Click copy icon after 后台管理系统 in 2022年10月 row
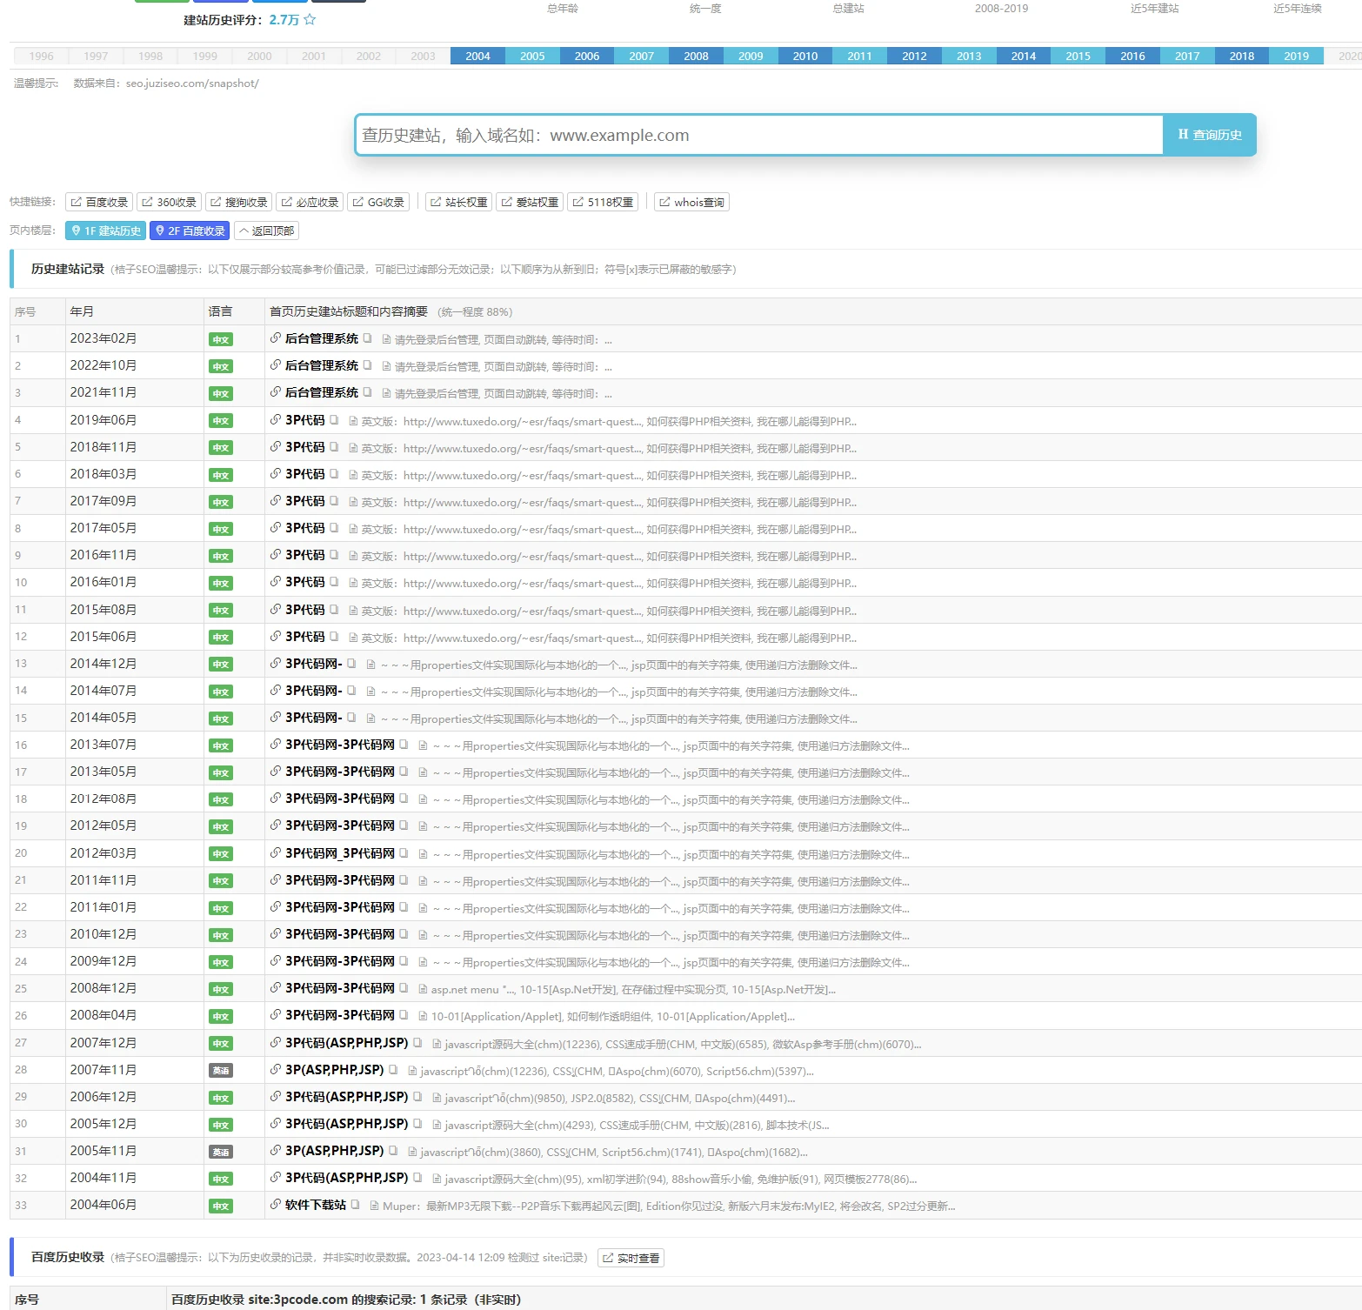1362x1310 pixels. click(368, 365)
